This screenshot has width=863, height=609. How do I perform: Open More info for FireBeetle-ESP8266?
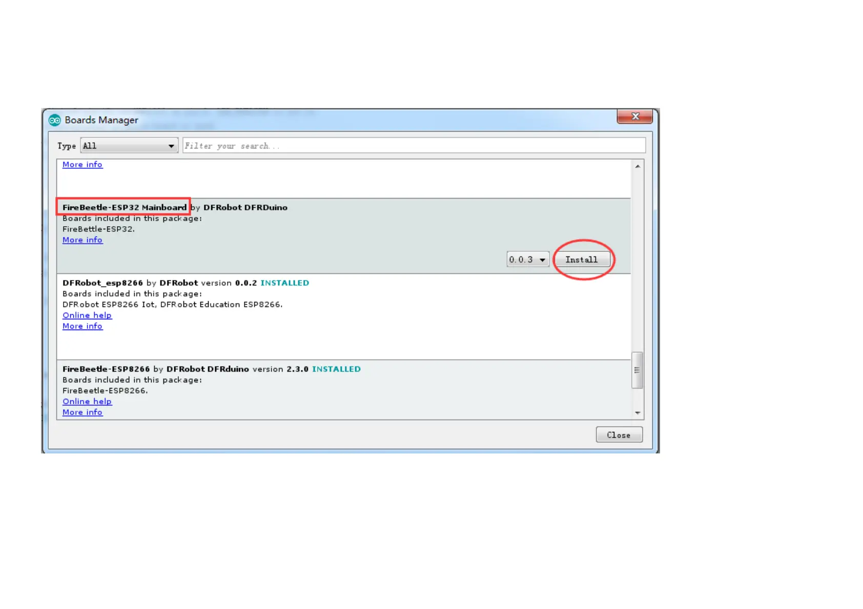tap(83, 412)
